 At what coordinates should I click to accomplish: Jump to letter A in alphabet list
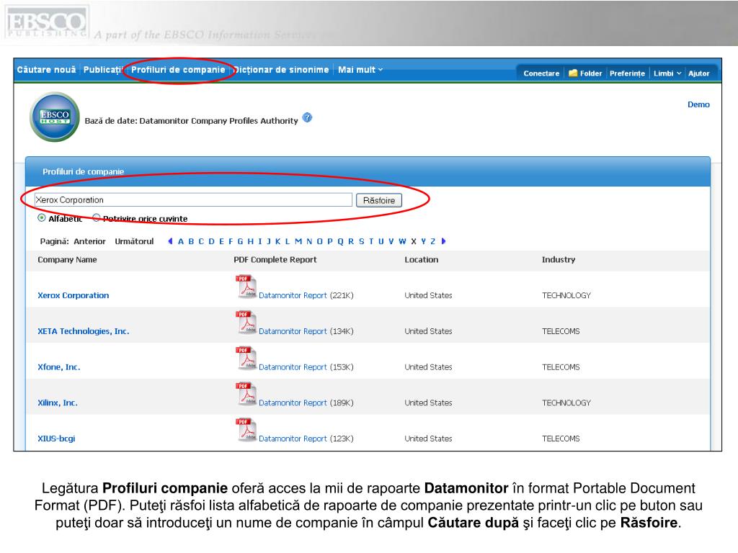click(x=181, y=241)
